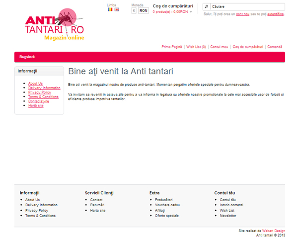Open Wish List (0) in header
The width and height of the screenshot is (298, 239).
[x=196, y=47]
